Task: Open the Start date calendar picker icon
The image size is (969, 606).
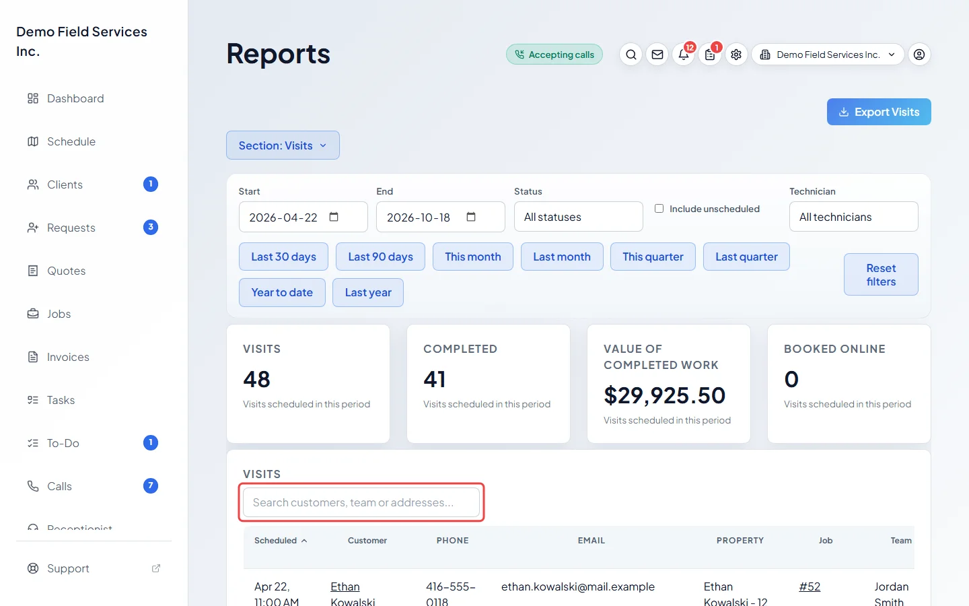Action: point(334,217)
